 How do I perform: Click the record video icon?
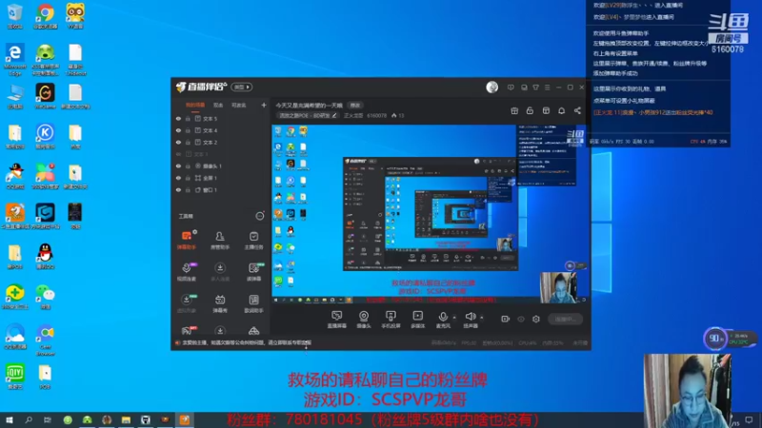point(506,319)
